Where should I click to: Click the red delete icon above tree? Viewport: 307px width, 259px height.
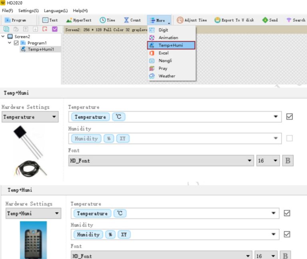click(45, 29)
